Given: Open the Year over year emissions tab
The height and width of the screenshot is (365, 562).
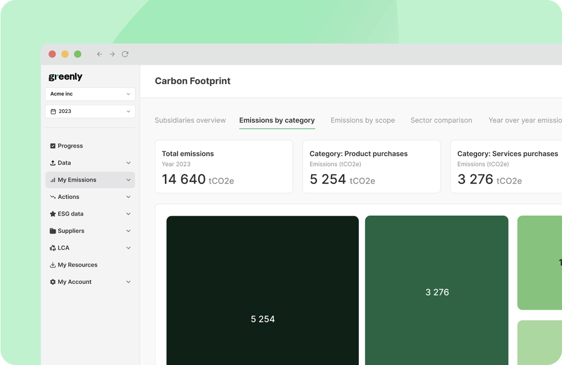Looking at the screenshot, I should (x=525, y=120).
